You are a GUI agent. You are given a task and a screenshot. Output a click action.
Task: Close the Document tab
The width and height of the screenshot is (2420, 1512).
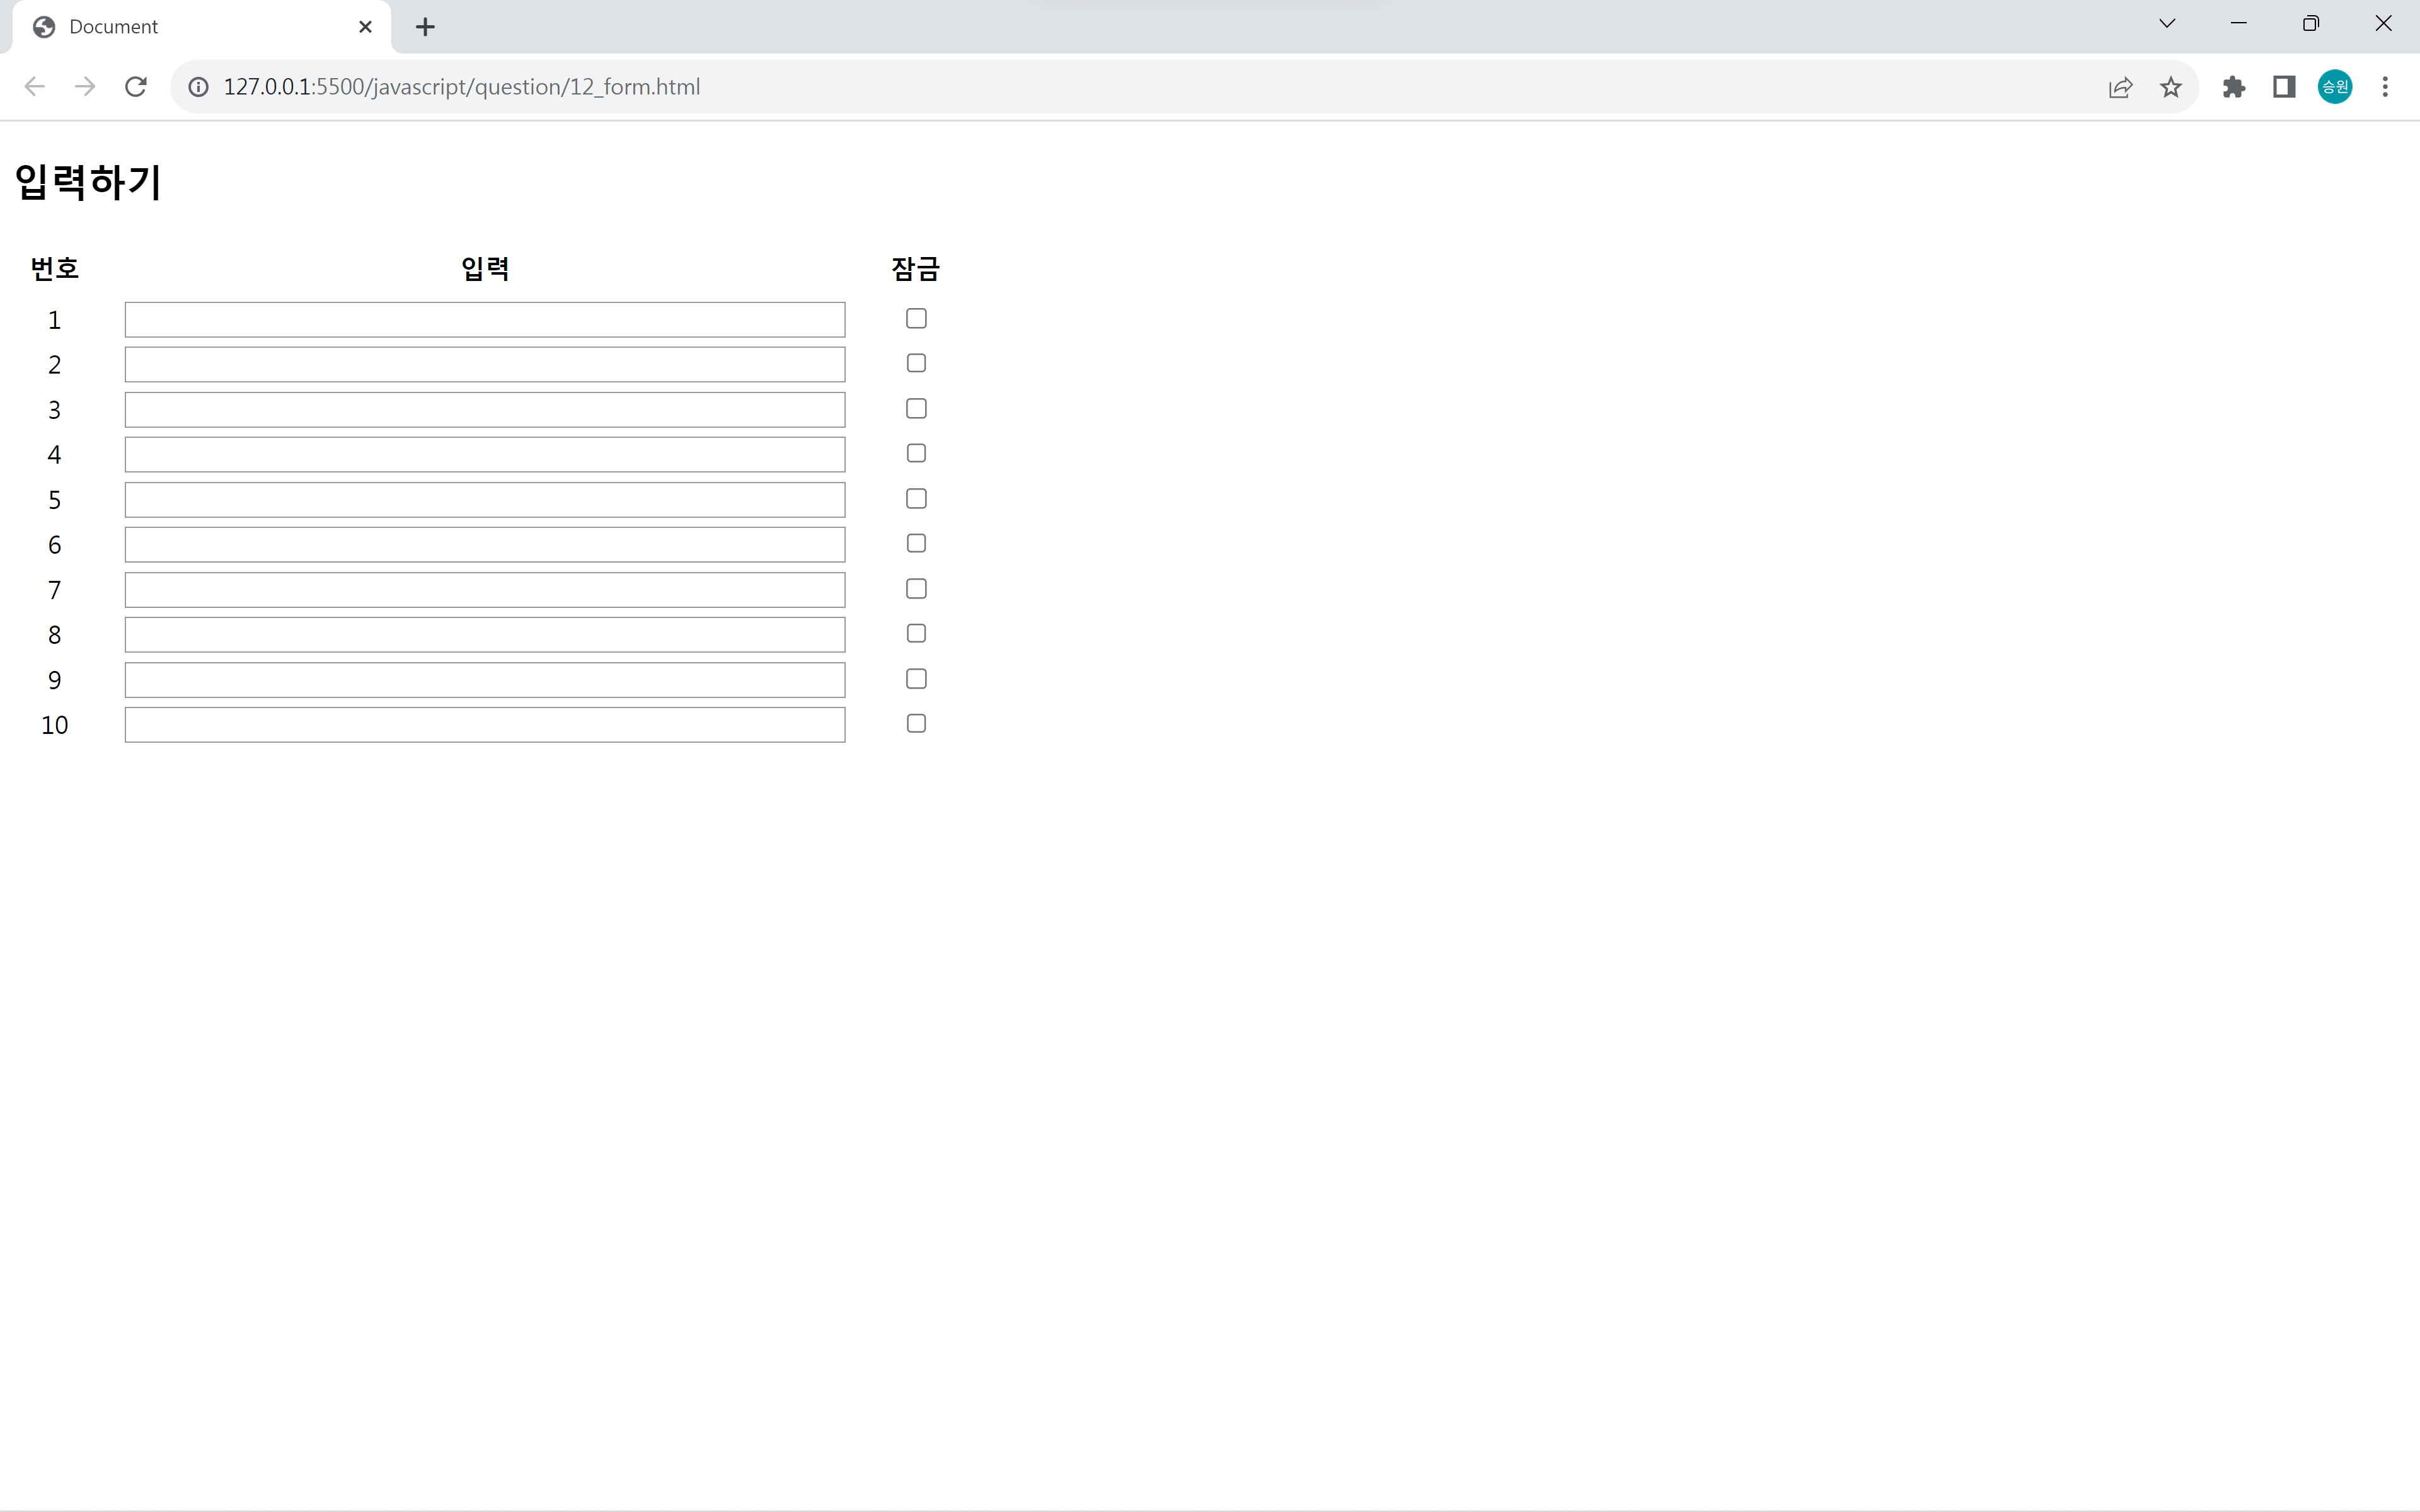pyautogui.click(x=365, y=27)
